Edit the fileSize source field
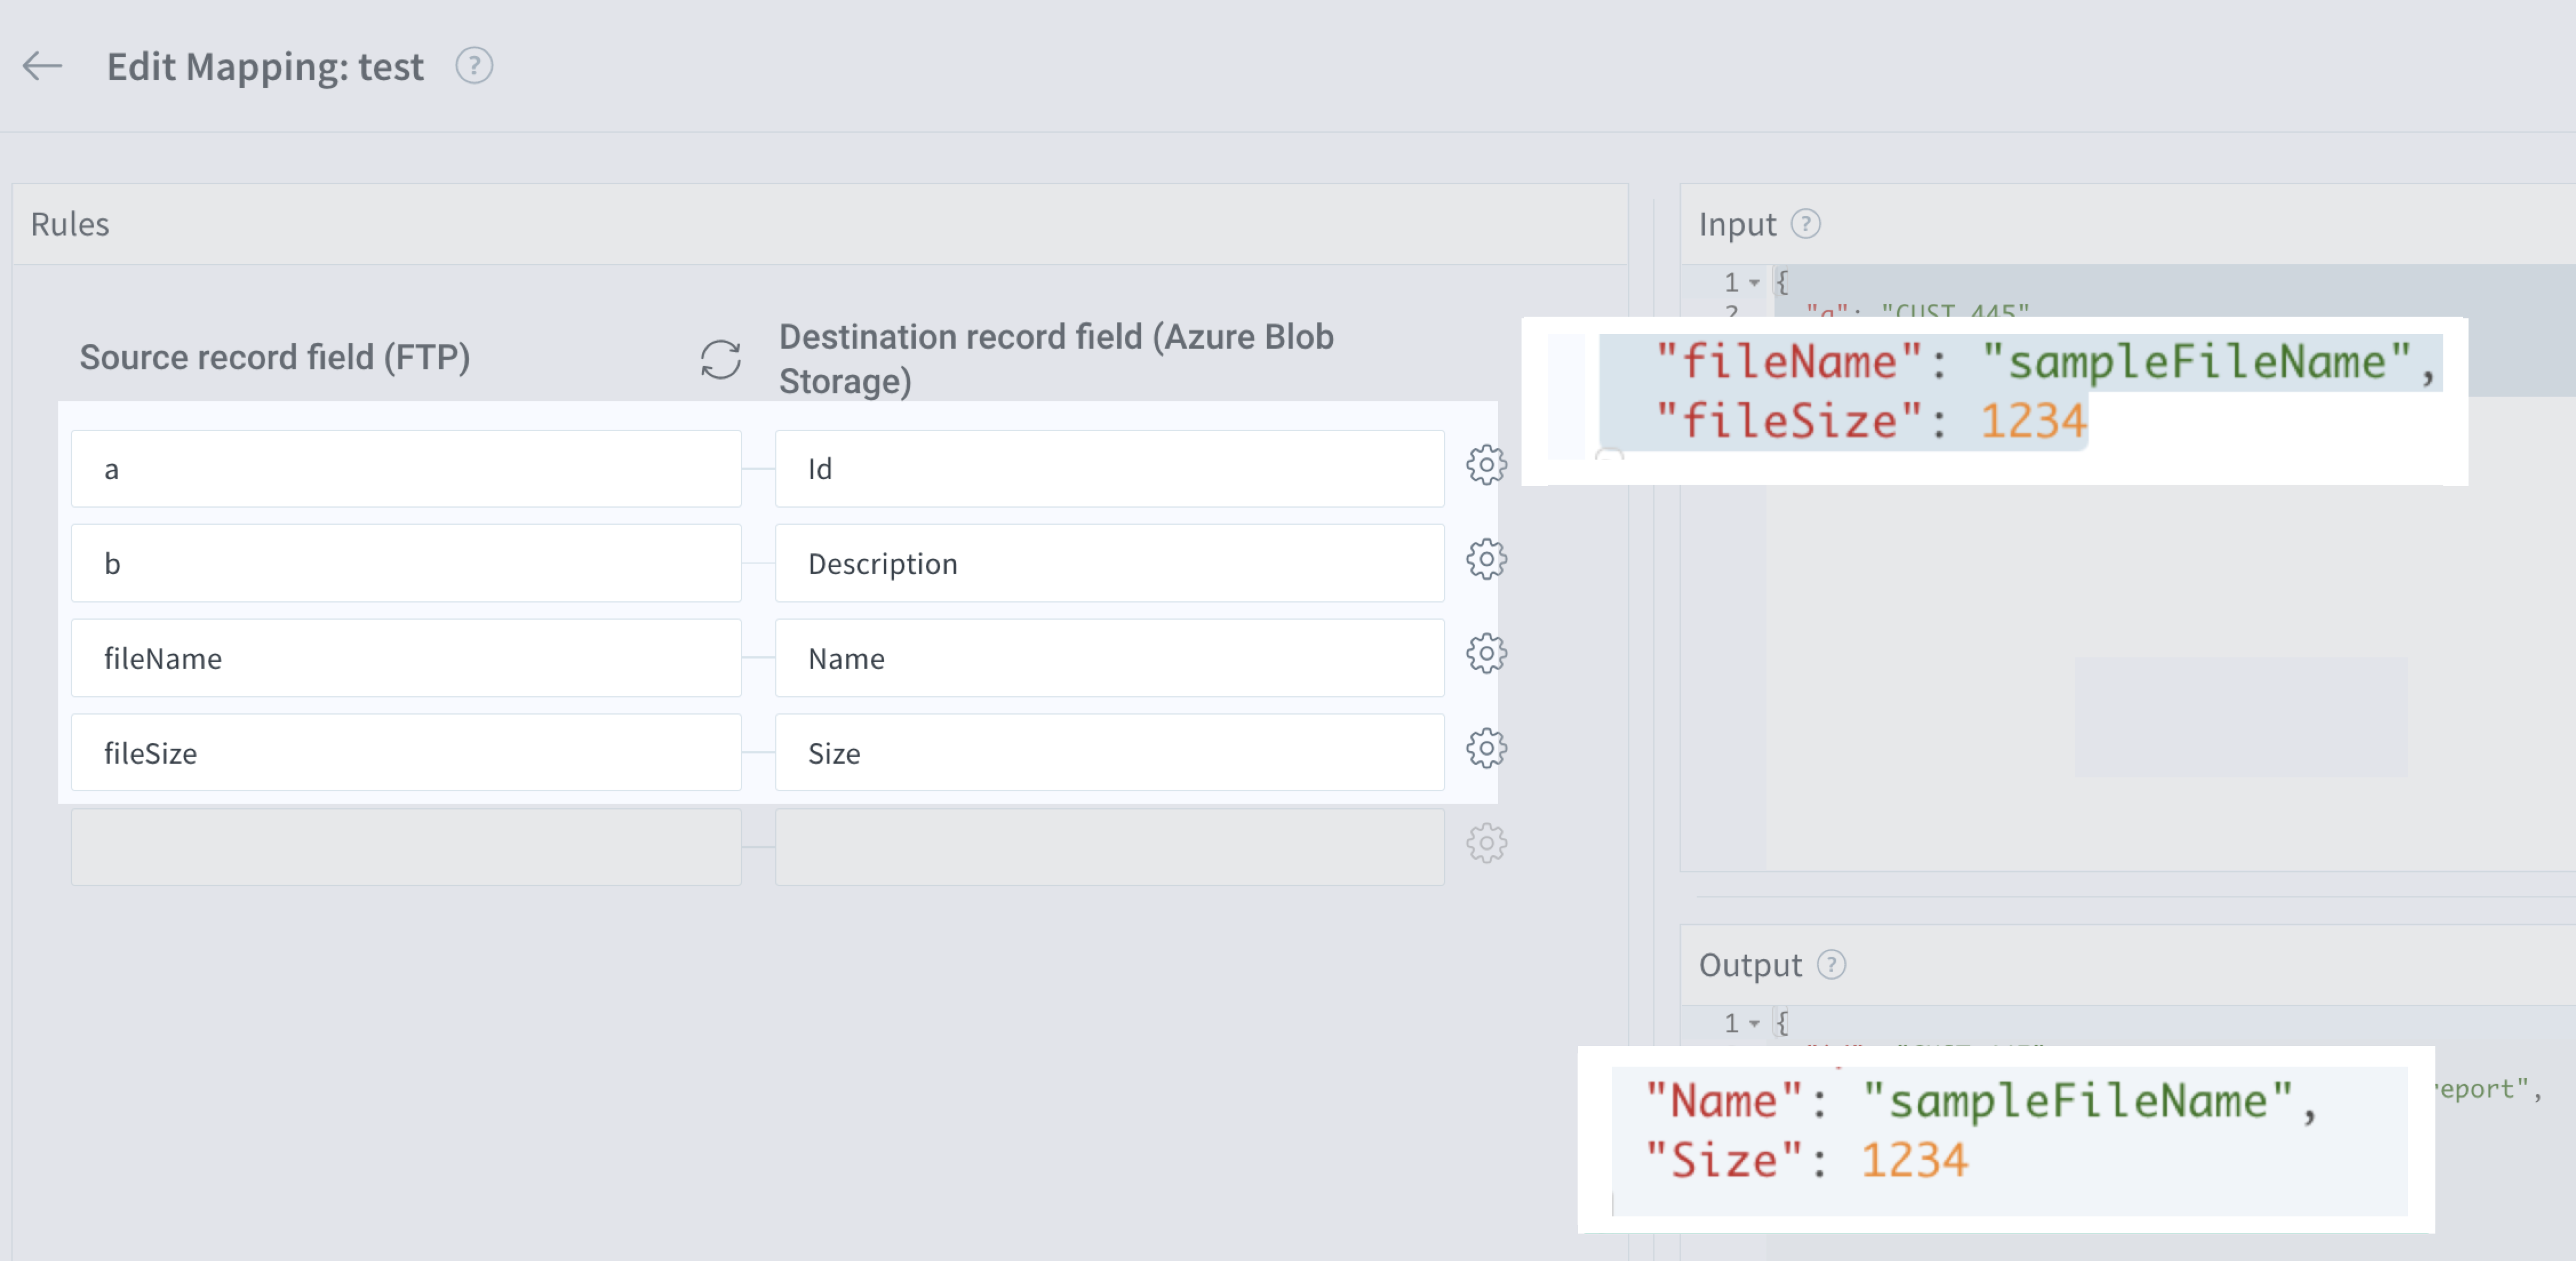2576x1261 pixels. click(x=405, y=753)
